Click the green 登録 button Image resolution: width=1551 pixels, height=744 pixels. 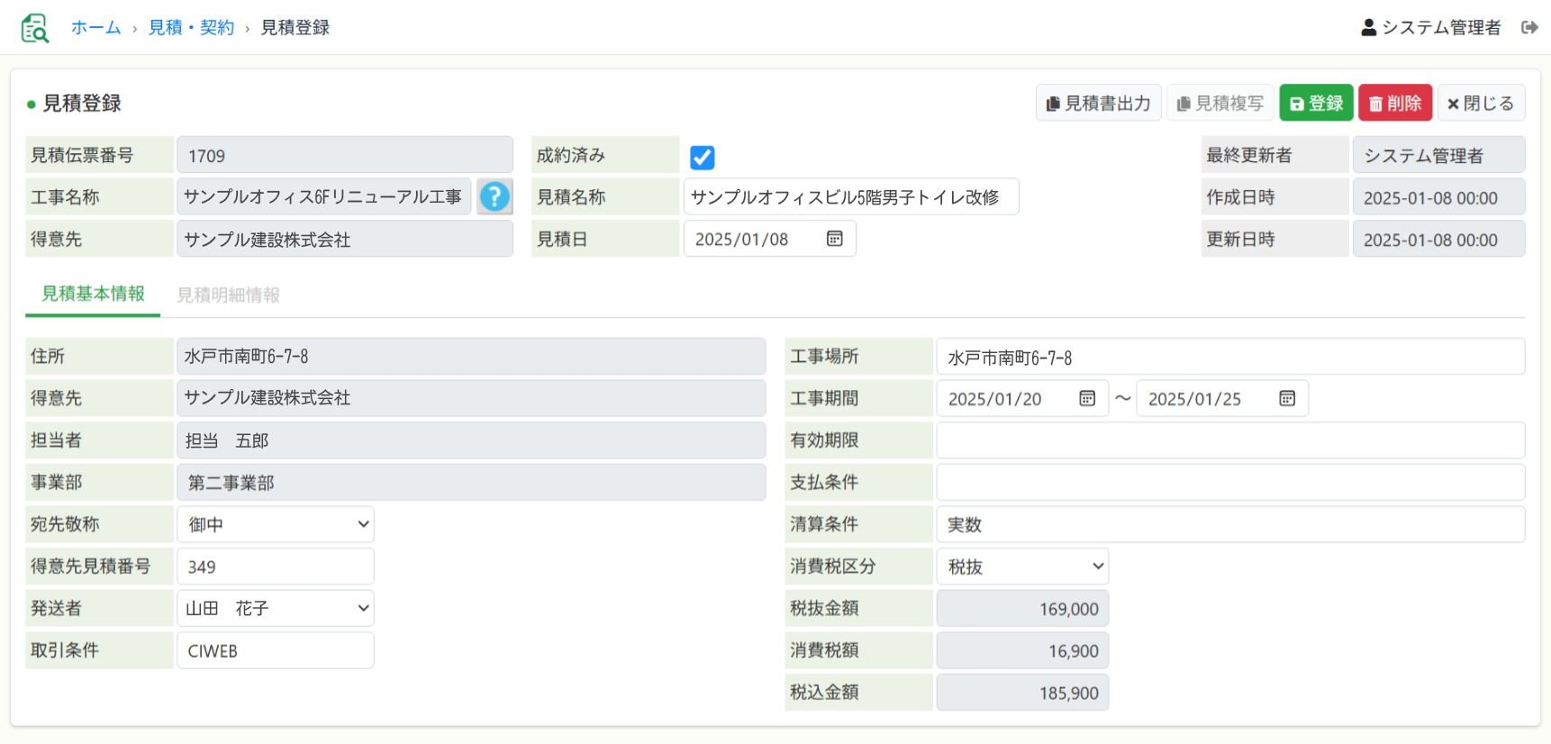point(1316,104)
